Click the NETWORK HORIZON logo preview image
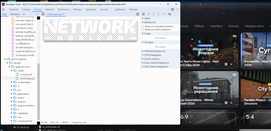This screenshot has height=131, width=271. (x=90, y=30)
